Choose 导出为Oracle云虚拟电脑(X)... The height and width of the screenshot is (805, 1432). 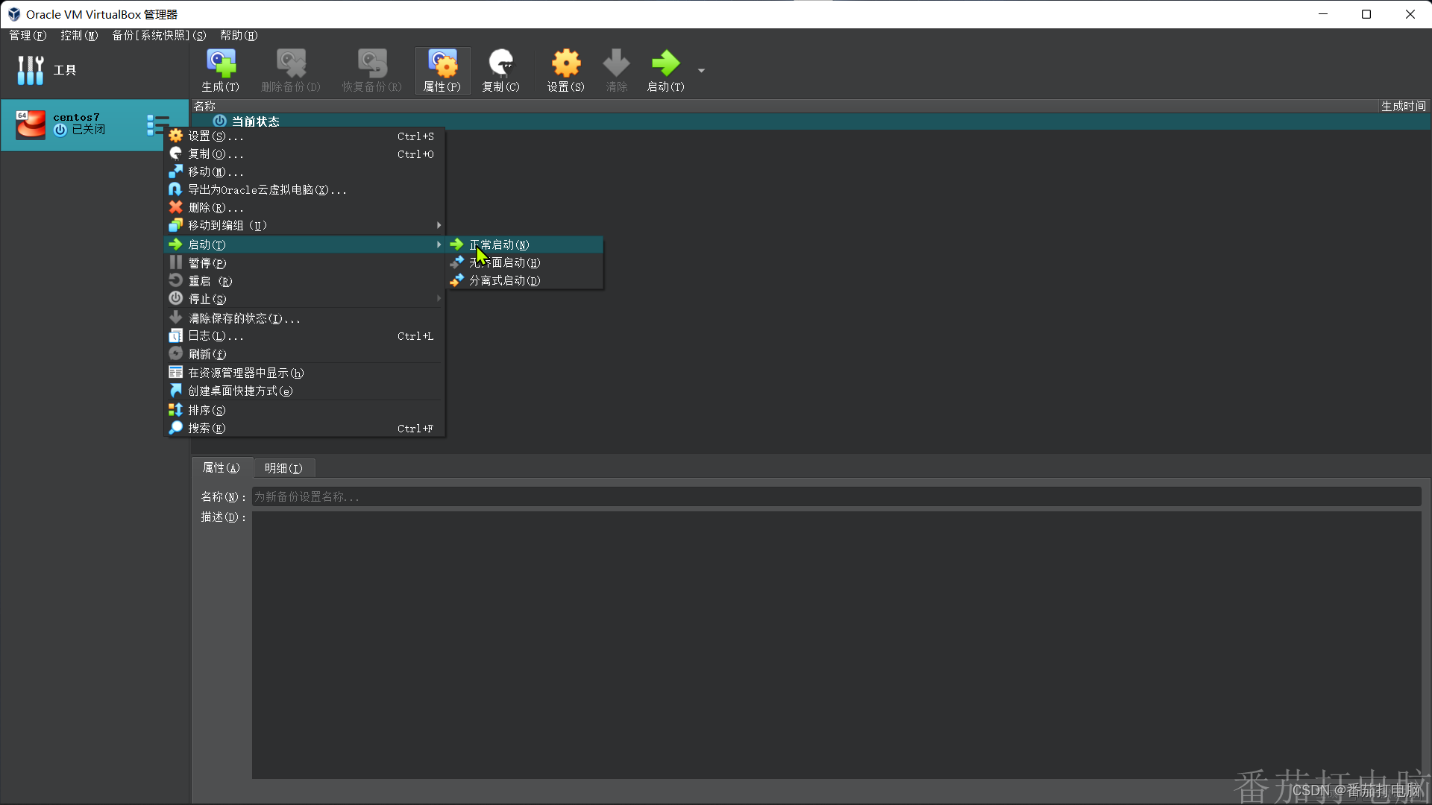(x=304, y=190)
